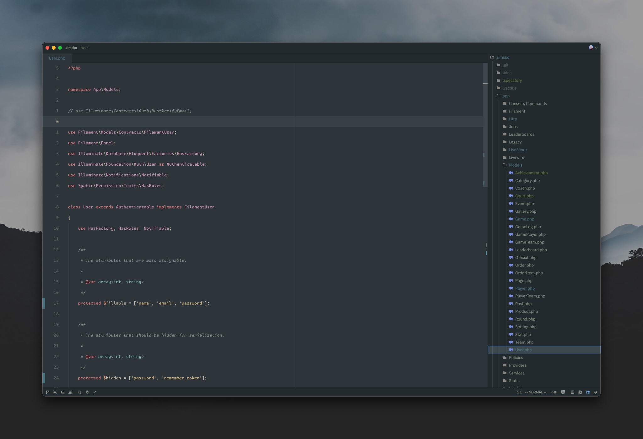
Task: Open Page.php file
Action: [544, 281]
